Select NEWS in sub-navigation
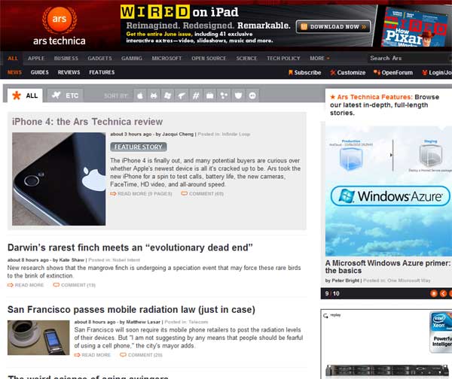Viewport: 452px width, 379px height. [x=14, y=72]
